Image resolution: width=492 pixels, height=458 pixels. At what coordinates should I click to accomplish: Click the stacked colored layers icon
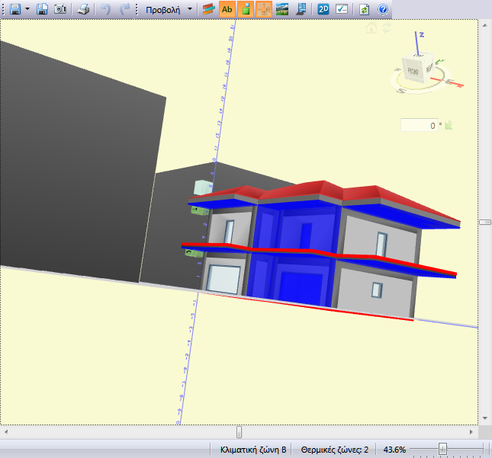(208, 10)
